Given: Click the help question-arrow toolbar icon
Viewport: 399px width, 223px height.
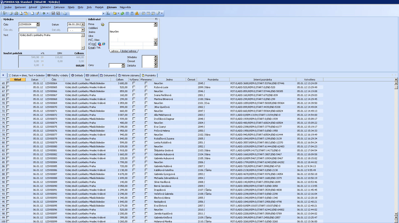Looking at the screenshot, I should [158, 13].
